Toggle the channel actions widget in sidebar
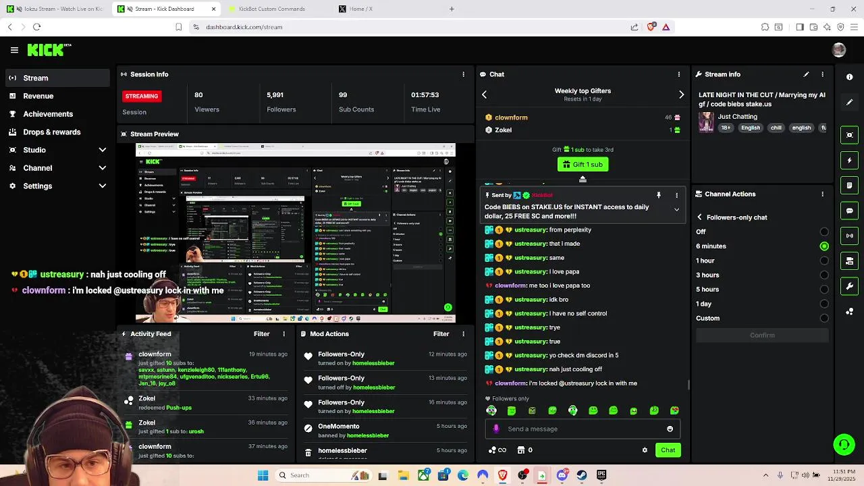This screenshot has width=864, height=486. tap(850, 261)
